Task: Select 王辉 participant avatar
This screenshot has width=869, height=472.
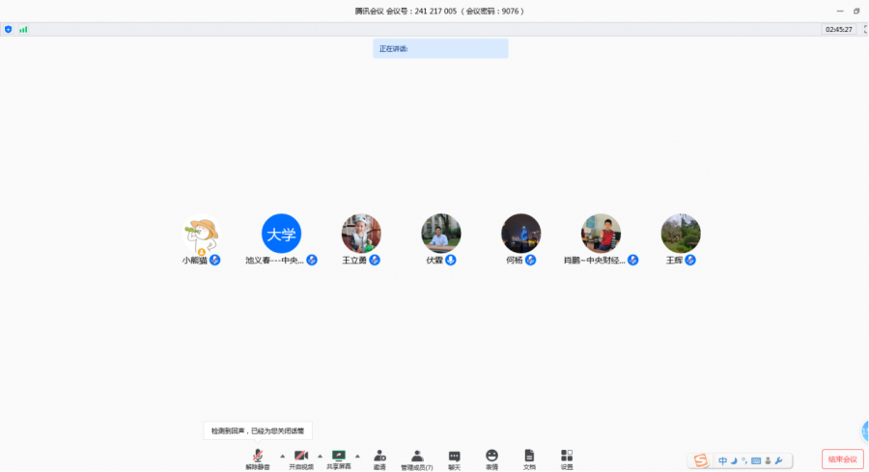Action: [681, 234]
